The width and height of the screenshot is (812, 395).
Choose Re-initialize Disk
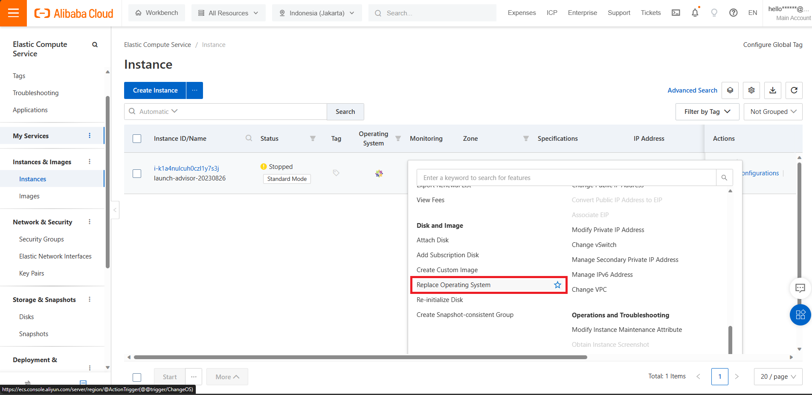(x=440, y=300)
